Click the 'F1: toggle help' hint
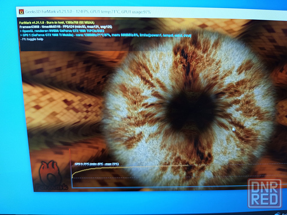The image size is (287, 215). [x=32, y=39]
